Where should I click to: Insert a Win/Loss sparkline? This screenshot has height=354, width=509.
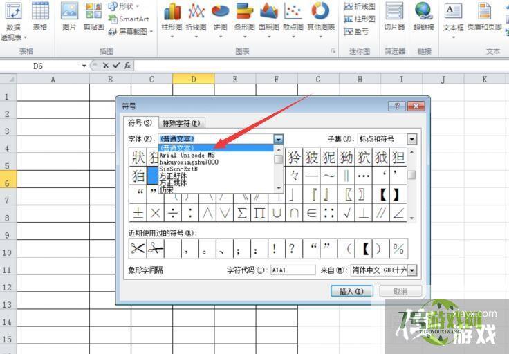pyautogui.click(x=356, y=32)
